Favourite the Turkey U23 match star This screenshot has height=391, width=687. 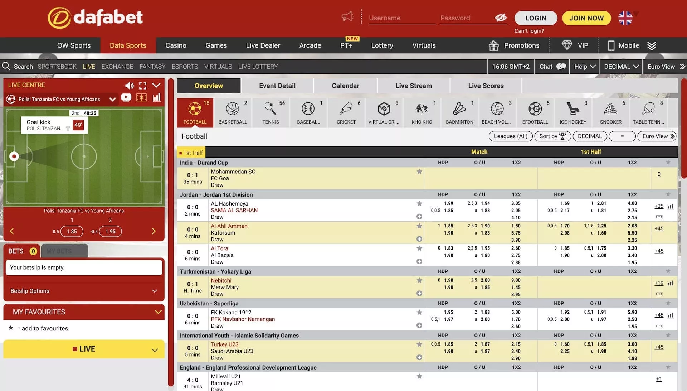tap(419, 344)
